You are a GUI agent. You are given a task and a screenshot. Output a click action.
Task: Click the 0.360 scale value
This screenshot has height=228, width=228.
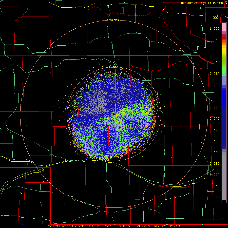[215, 164]
